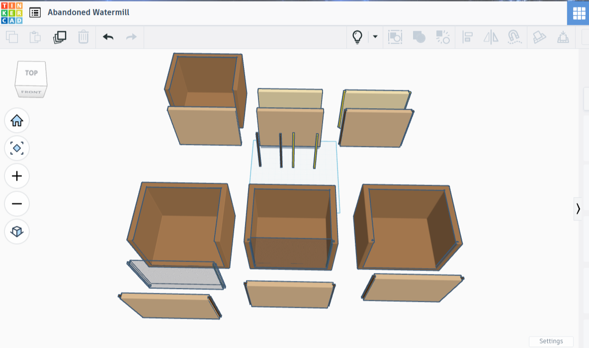Click the Copy toolbar icon
Viewport: 589px width, 348px height.
[12, 37]
